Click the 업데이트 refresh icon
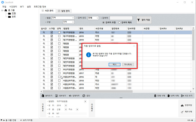Viewport: 196px width, 122px height. pyautogui.click(x=70, y=96)
